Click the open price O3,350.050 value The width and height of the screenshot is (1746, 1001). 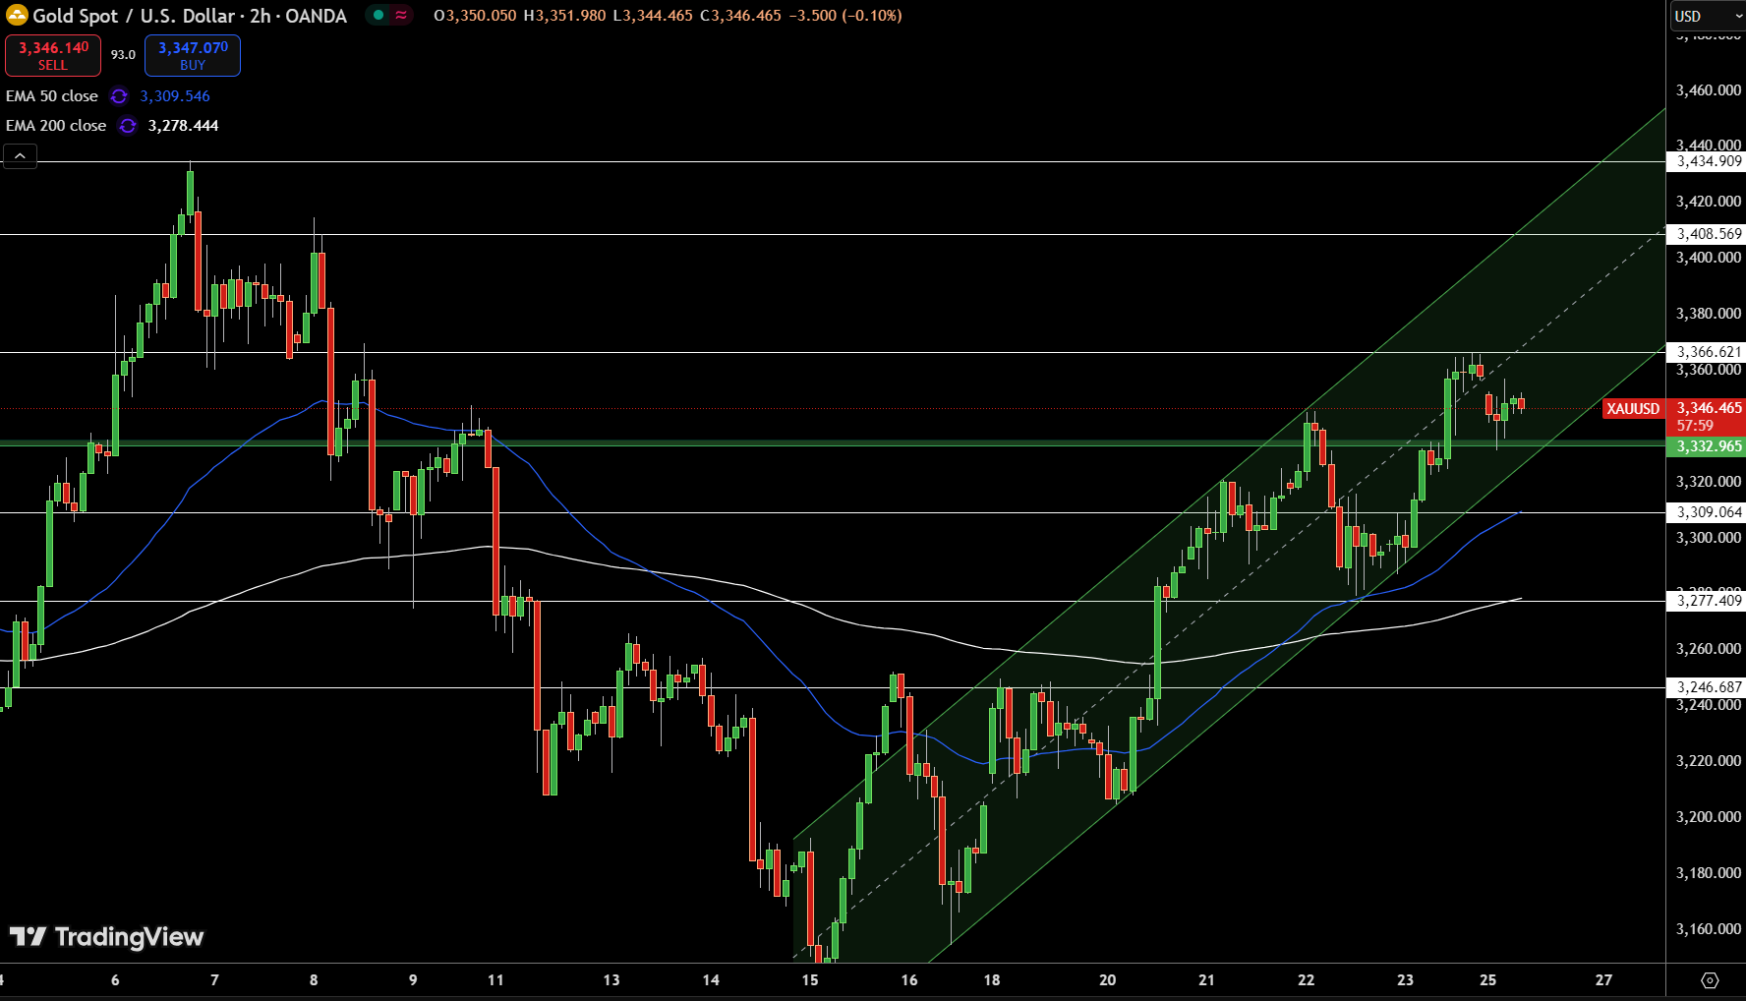tap(475, 16)
